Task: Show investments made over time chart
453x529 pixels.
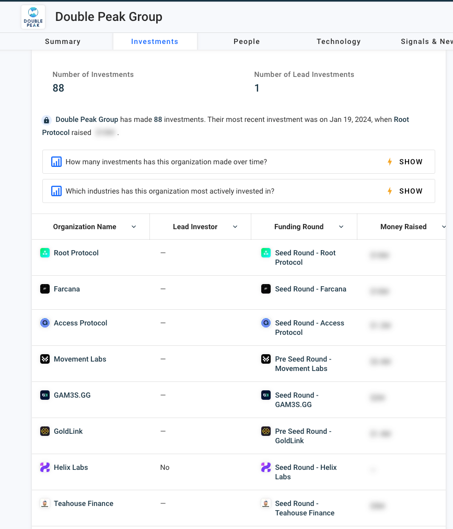Action: point(411,162)
